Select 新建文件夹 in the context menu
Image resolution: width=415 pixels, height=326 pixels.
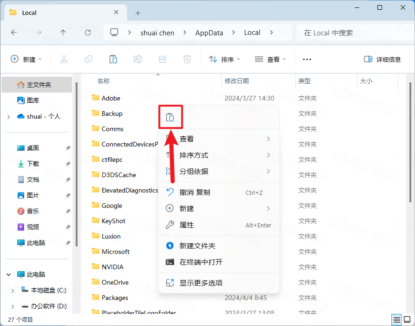point(219,246)
